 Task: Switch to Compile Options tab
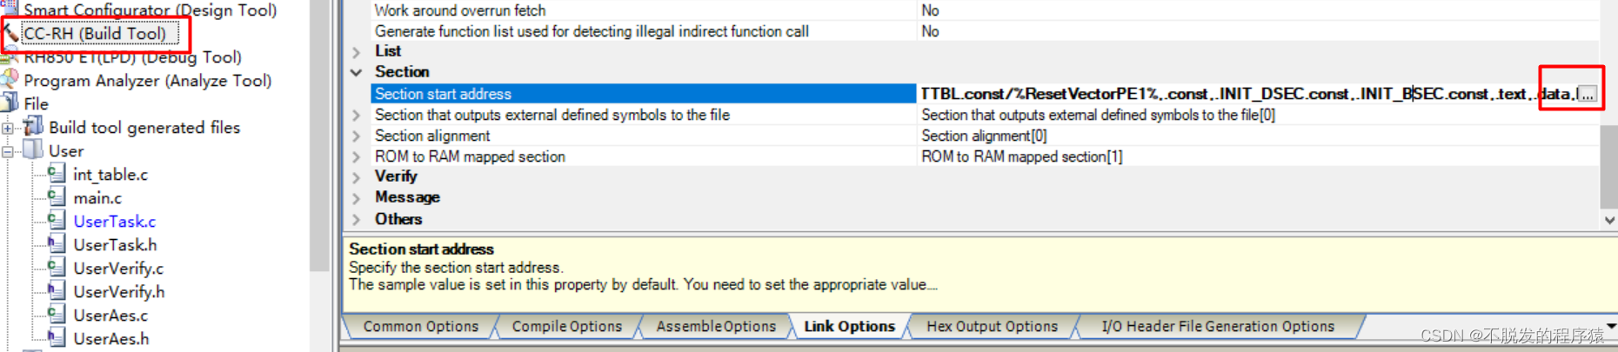[x=566, y=326]
